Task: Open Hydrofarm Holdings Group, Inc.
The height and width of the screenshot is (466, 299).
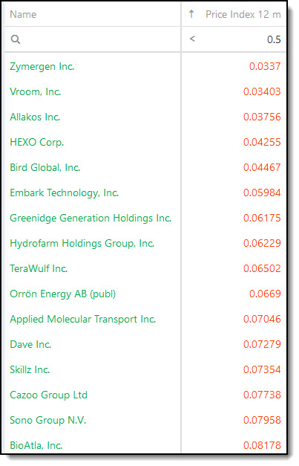Action: (x=82, y=243)
